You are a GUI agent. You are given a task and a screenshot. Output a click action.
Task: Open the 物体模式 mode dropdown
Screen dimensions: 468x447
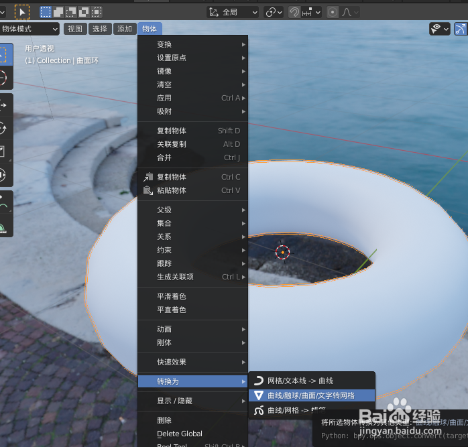coord(30,29)
